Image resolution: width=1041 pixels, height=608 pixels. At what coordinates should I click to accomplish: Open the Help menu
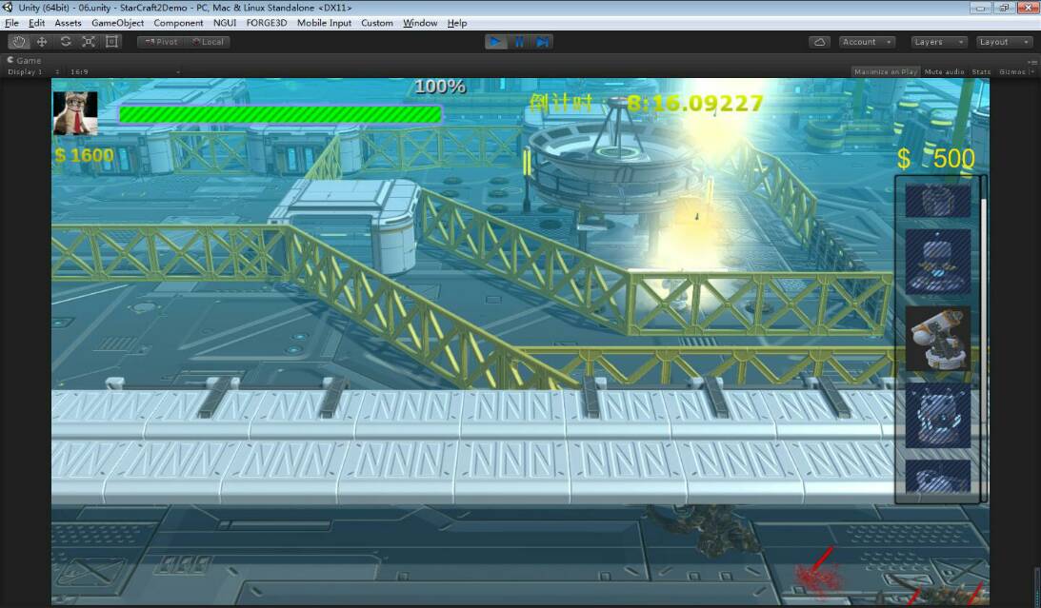[x=457, y=23]
